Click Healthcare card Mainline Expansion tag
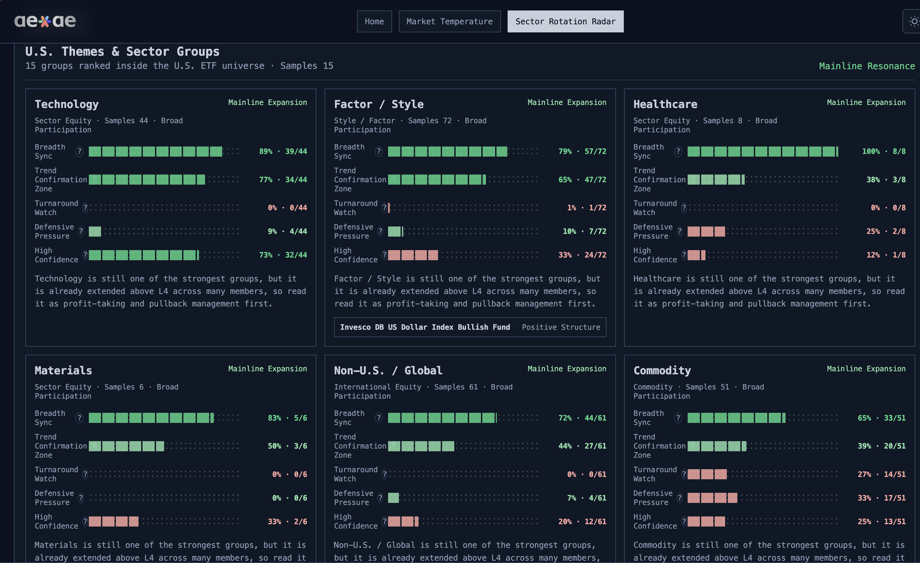Viewport: 920px width, 563px height. [866, 102]
